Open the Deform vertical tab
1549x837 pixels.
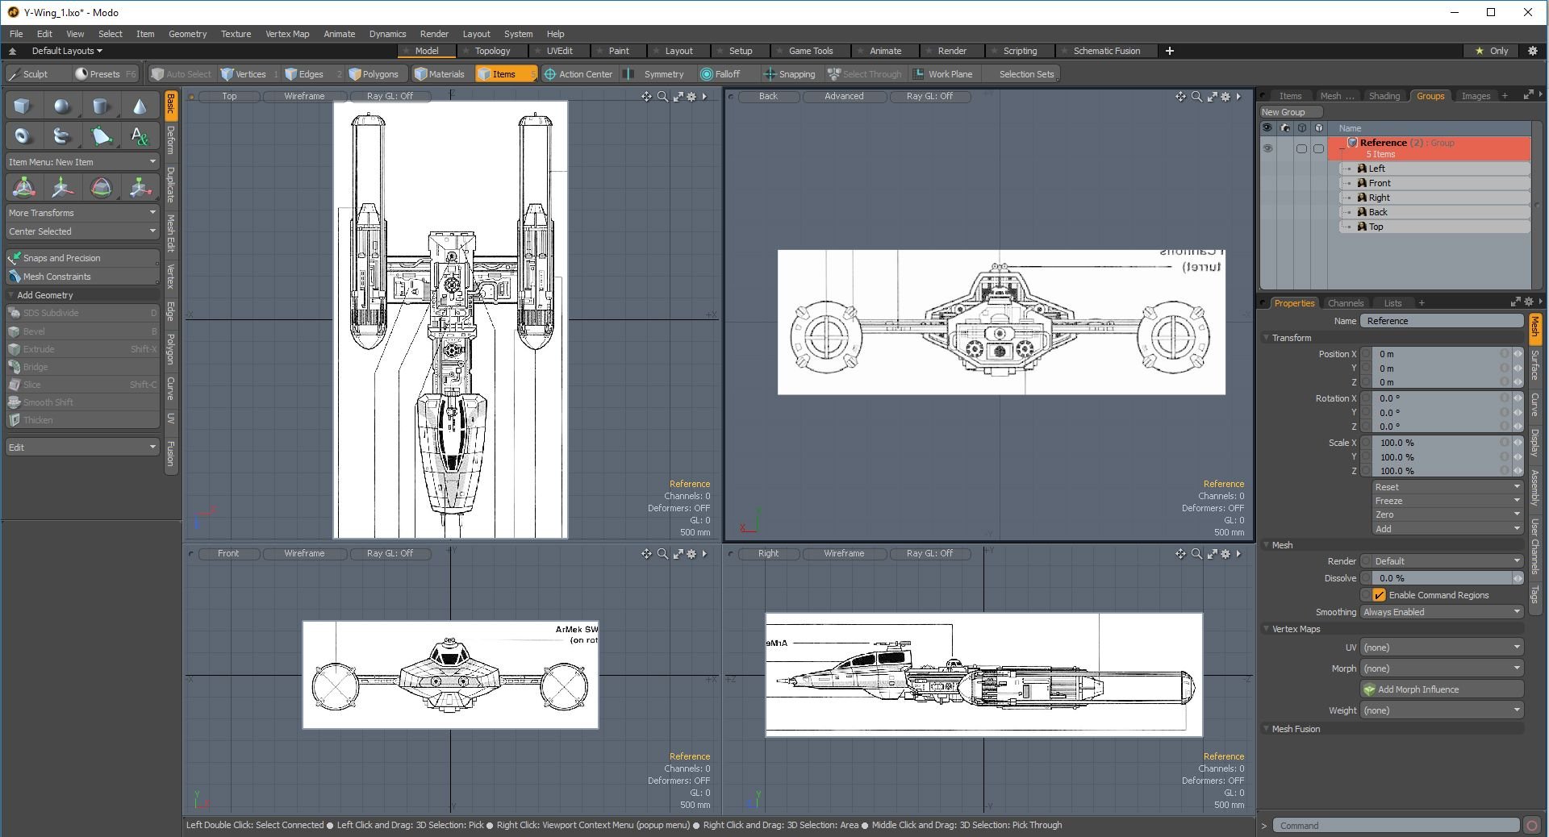tap(171, 140)
